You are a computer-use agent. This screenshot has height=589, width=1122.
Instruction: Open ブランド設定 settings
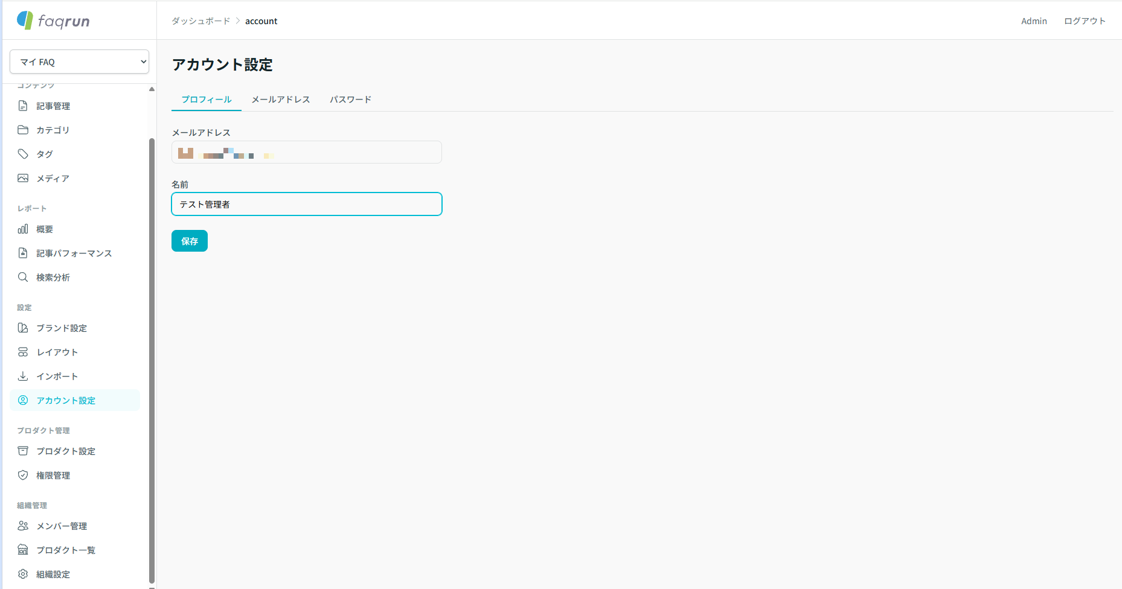click(75, 328)
